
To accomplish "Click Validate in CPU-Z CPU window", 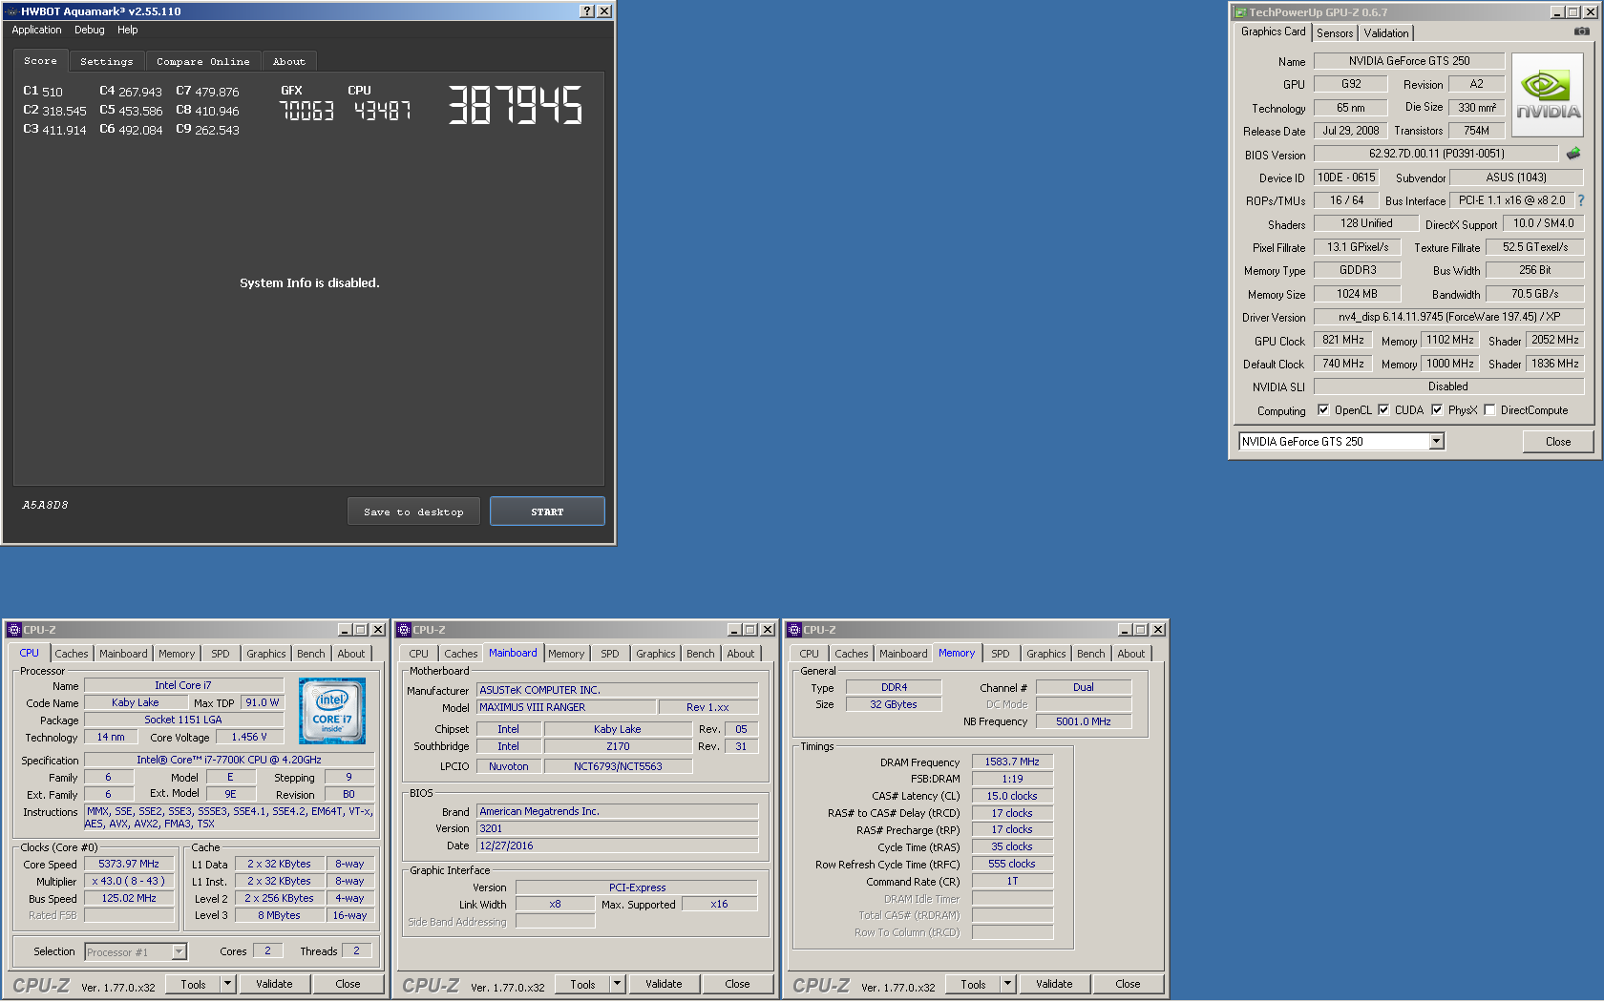I will 274,983.
